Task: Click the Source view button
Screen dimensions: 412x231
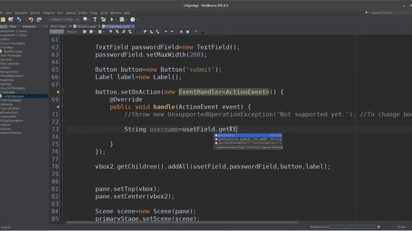Action: pos(57,32)
